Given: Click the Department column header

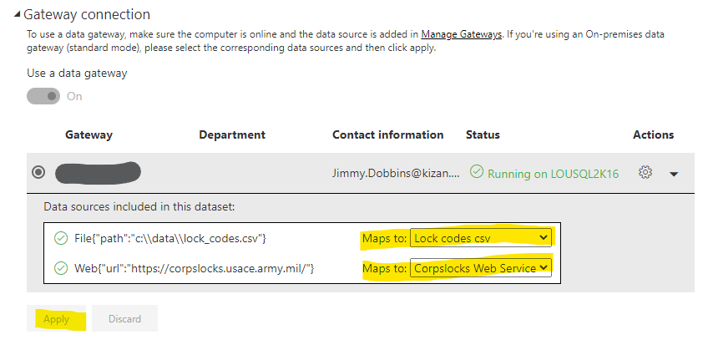Looking at the screenshot, I should (232, 134).
